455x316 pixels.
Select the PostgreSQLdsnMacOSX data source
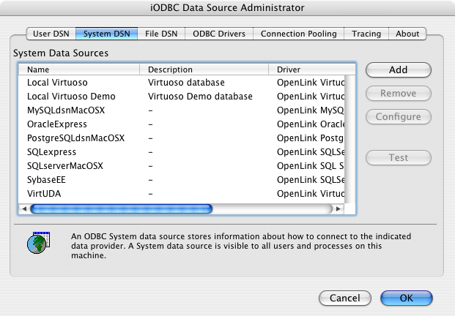pos(182,138)
